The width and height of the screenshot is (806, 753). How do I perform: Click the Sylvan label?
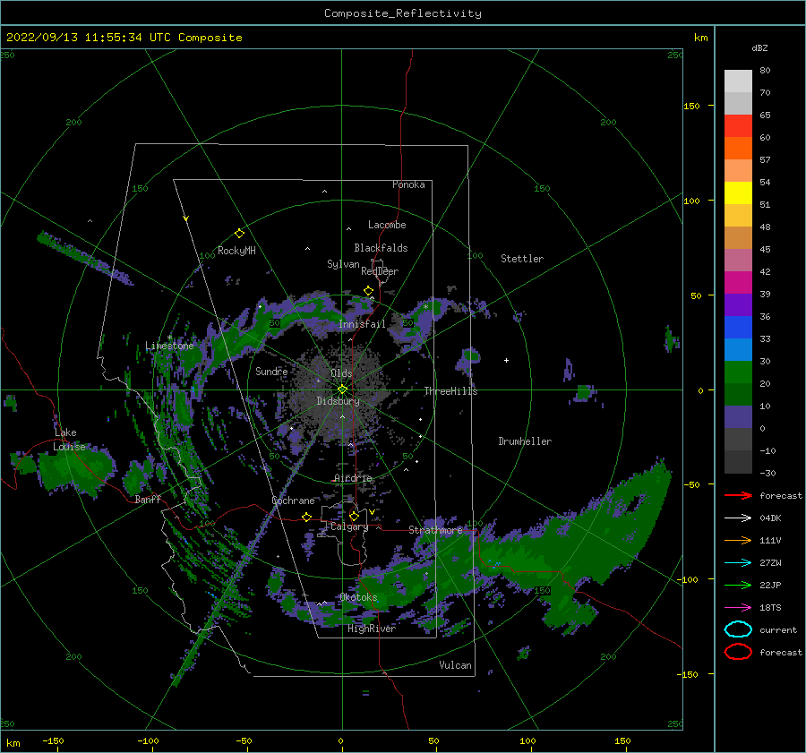pos(343,264)
